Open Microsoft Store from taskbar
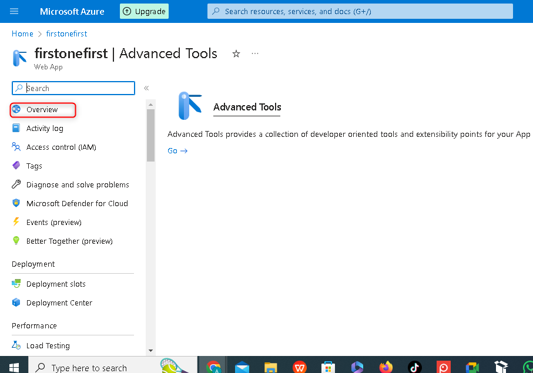 pos(328,367)
